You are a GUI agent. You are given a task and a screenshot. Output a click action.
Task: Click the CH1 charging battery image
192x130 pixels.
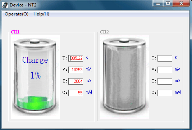35,77
